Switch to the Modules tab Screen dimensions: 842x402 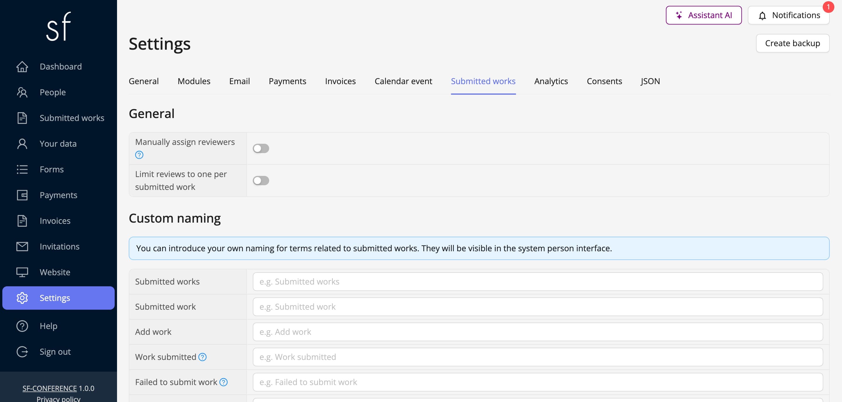[x=194, y=81]
